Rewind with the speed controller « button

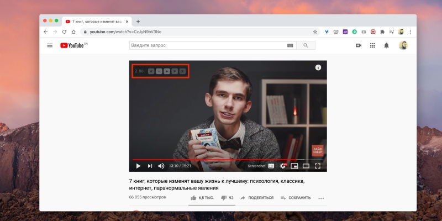point(151,71)
